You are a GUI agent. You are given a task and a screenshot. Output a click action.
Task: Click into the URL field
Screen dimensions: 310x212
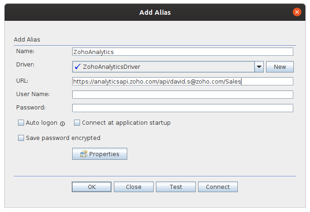tap(183, 82)
